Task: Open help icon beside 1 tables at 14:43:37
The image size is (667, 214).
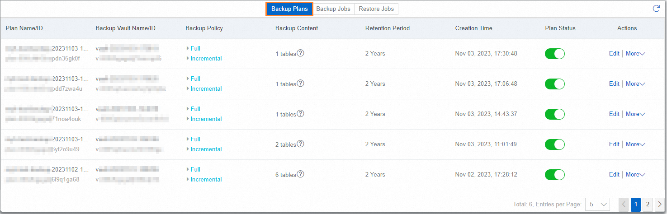Action: pyautogui.click(x=300, y=113)
